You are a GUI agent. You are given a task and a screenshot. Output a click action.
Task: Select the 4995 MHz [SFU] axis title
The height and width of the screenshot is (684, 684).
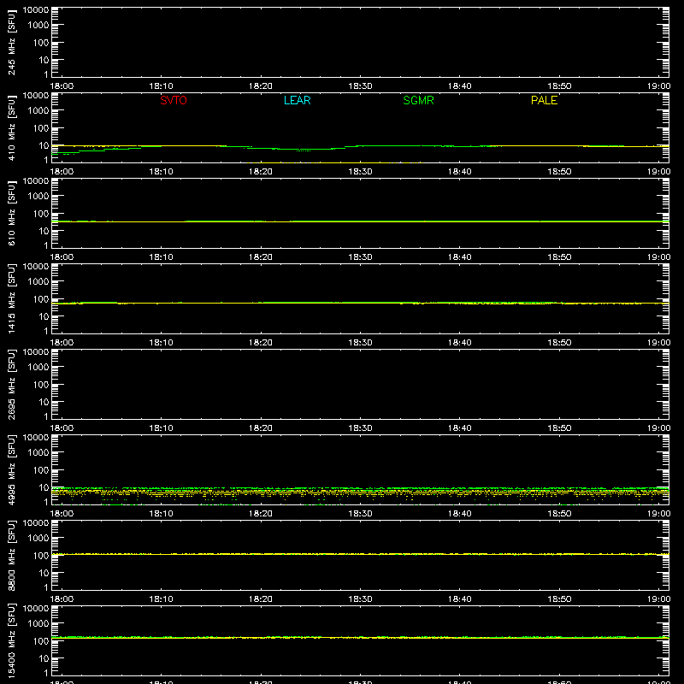[x=12, y=469]
